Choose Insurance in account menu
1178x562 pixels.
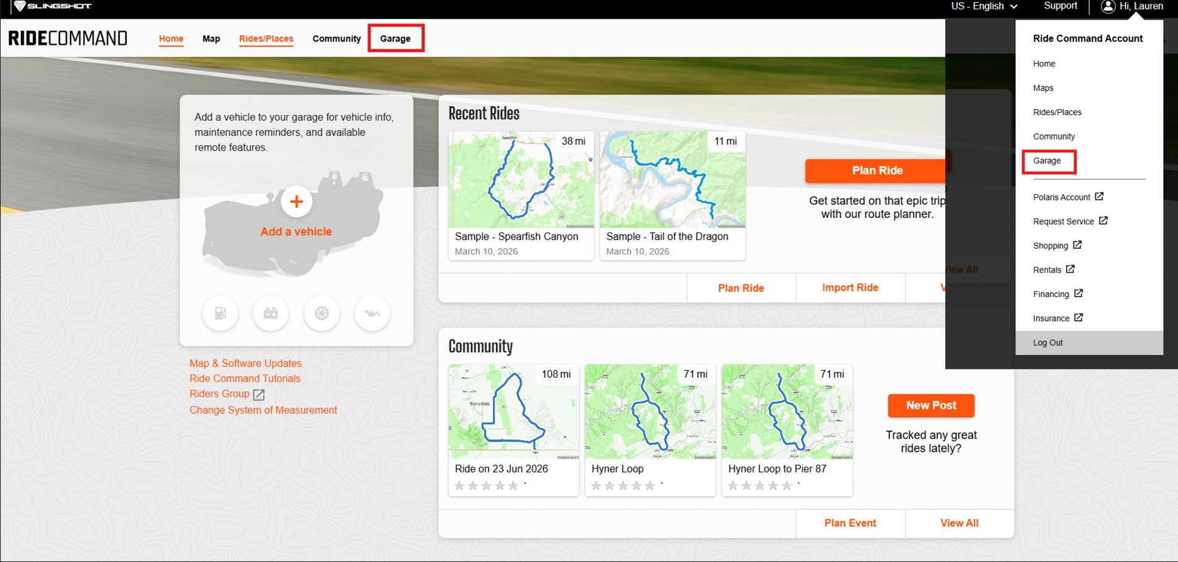point(1051,318)
